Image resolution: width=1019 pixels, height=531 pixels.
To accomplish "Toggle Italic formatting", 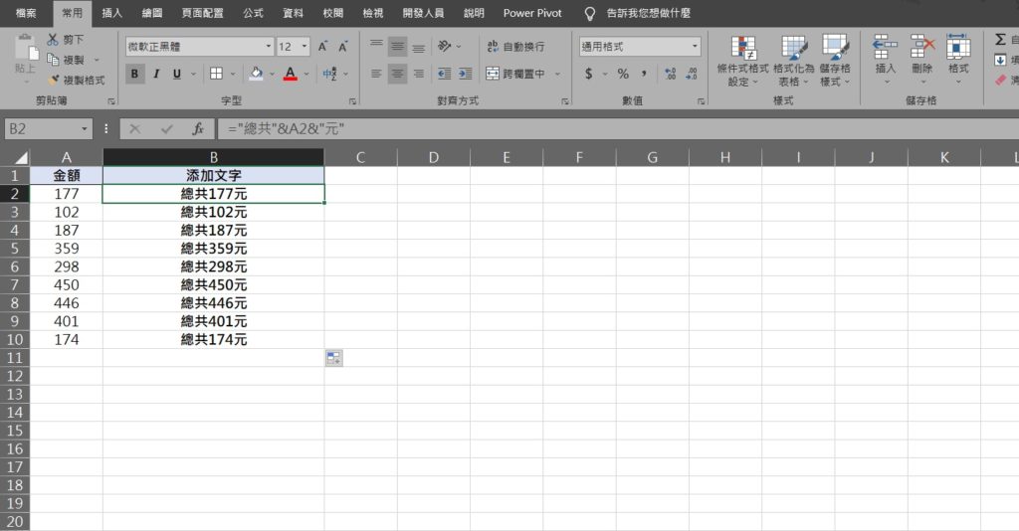I will tap(156, 74).
